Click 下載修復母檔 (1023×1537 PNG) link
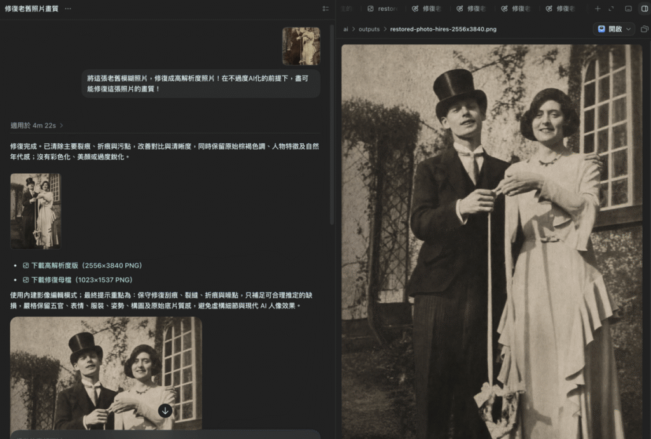 tap(82, 280)
